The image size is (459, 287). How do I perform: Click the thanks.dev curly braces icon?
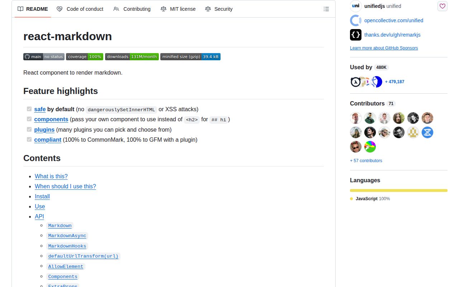356,35
